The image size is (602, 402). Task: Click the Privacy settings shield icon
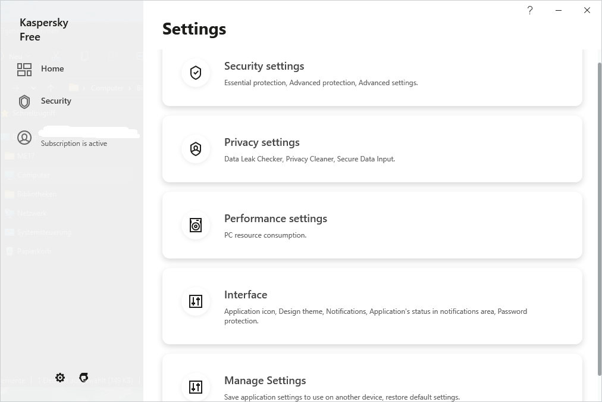point(196,149)
